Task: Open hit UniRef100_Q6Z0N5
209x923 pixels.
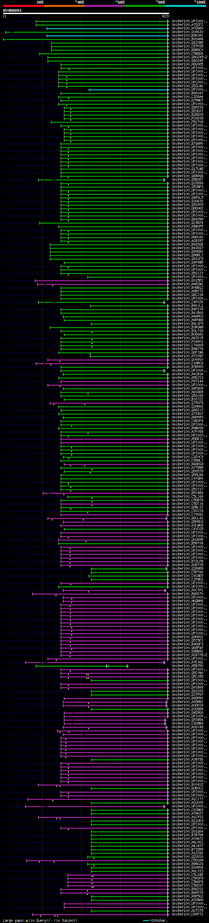Action: point(187,43)
